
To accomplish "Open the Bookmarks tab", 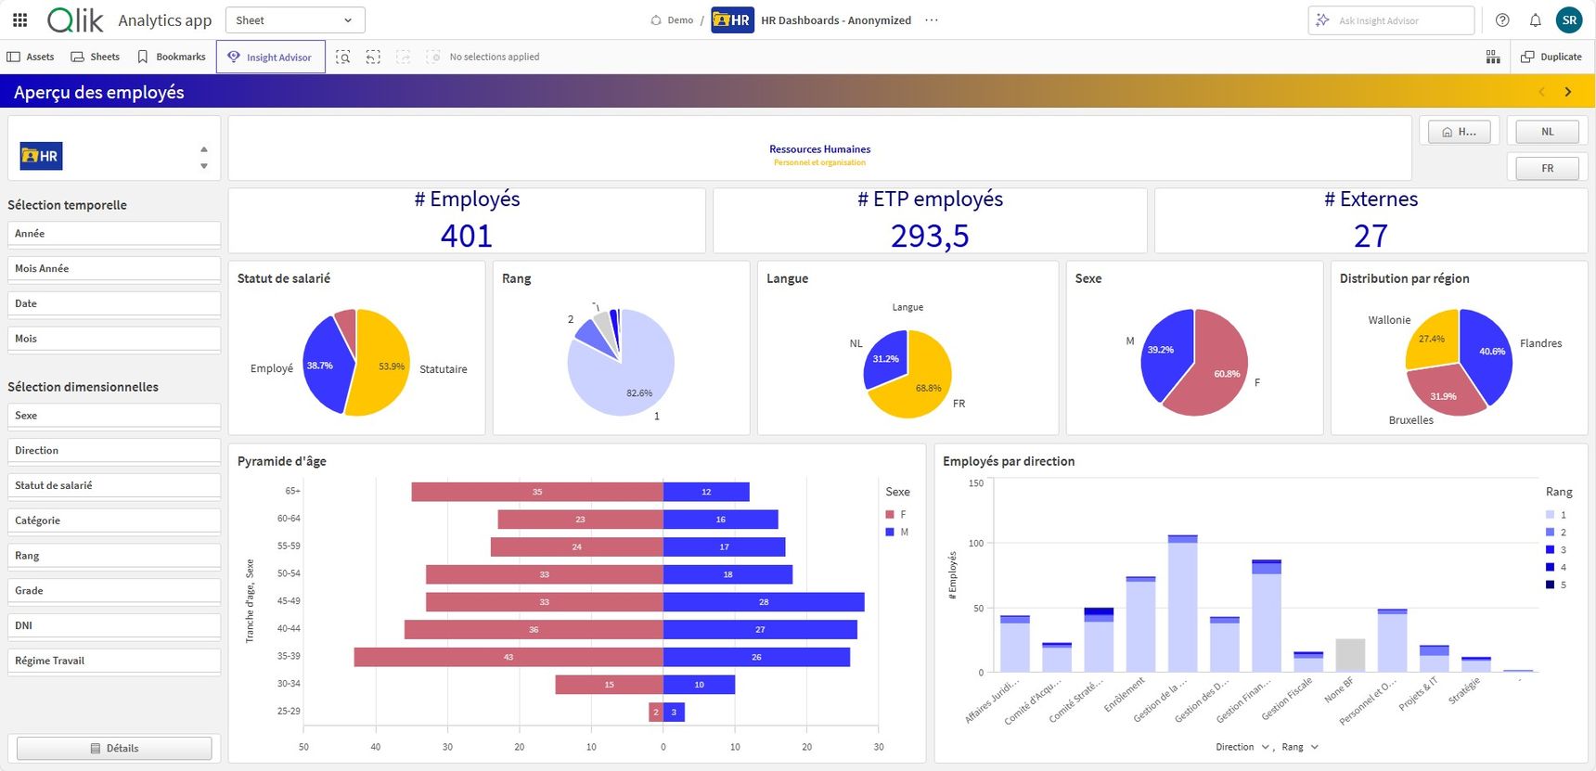I will pos(172,57).
